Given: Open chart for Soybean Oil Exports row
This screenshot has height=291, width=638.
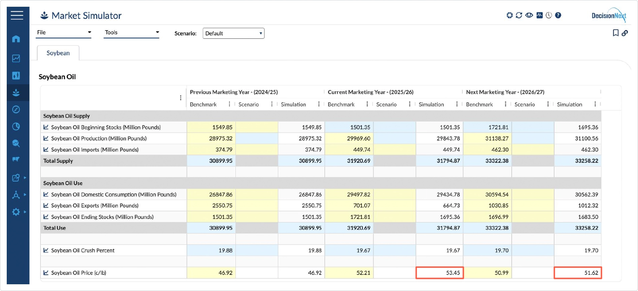Looking at the screenshot, I should pos(46,205).
